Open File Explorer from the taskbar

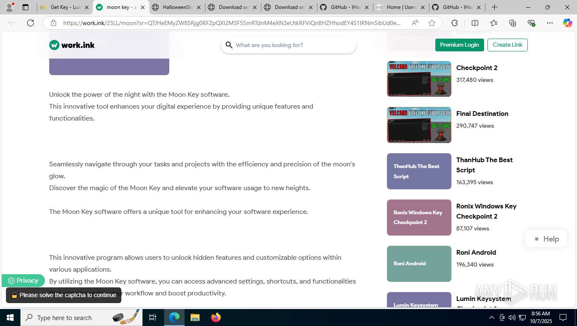point(195,318)
